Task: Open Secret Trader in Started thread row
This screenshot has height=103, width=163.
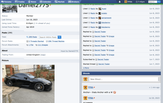Action: coord(104,64)
